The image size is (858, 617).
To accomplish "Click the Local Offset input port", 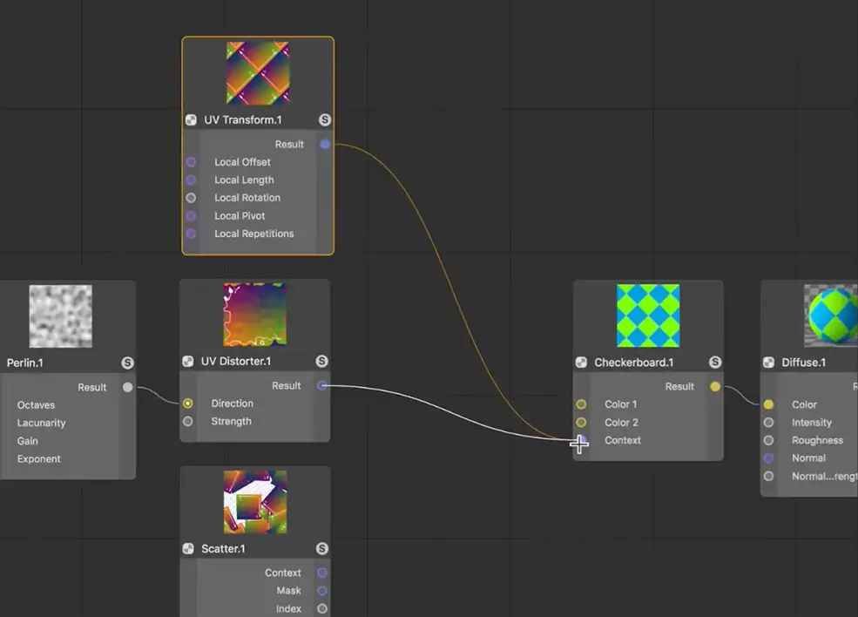I will [191, 162].
